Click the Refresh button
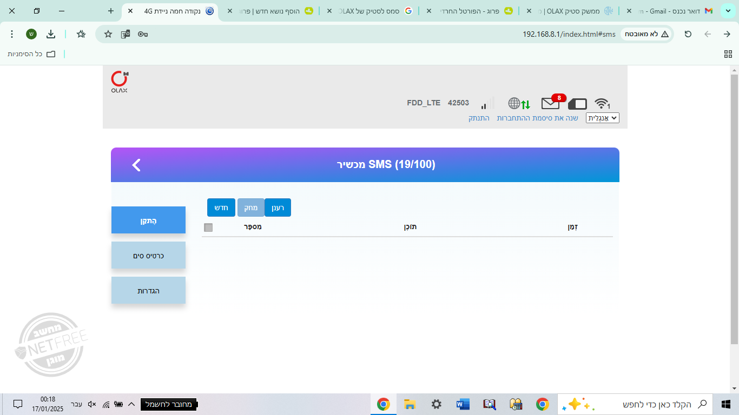Image resolution: width=739 pixels, height=415 pixels. (278, 207)
